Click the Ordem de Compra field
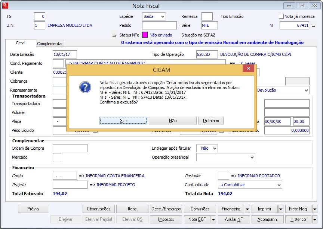This screenshot has width=323, height=229. point(70,148)
